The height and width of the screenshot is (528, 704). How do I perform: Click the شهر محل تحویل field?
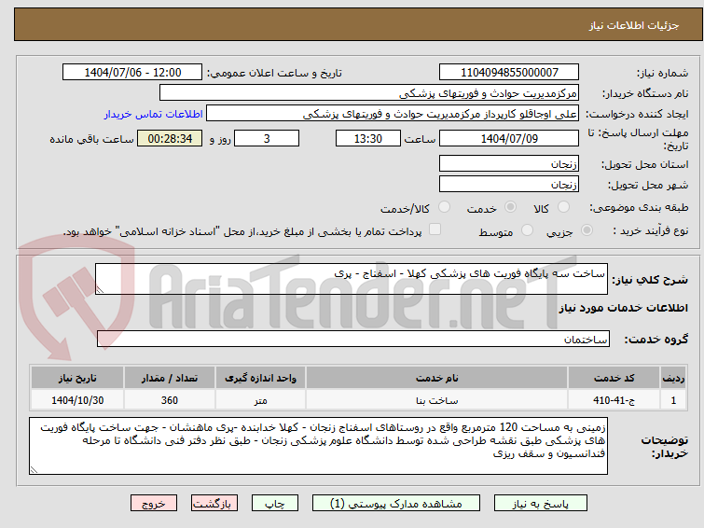pyautogui.click(x=509, y=184)
